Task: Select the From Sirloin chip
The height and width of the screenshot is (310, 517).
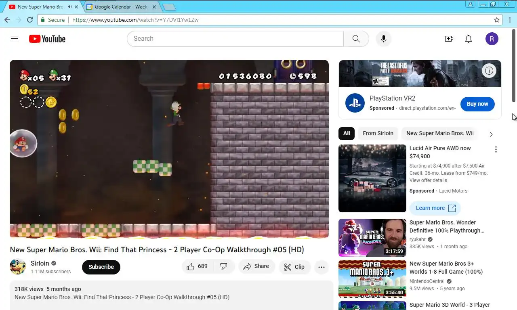Action: 378,133
